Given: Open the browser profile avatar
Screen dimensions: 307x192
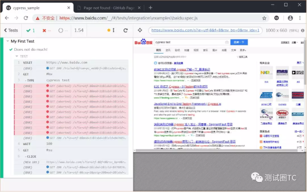Looking at the screenshot, I should [290, 18].
